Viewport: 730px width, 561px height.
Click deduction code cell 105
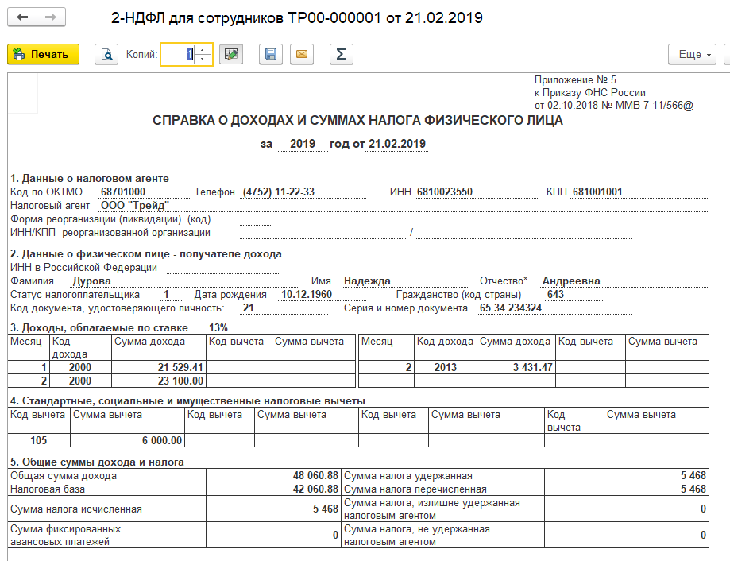click(x=39, y=440)
